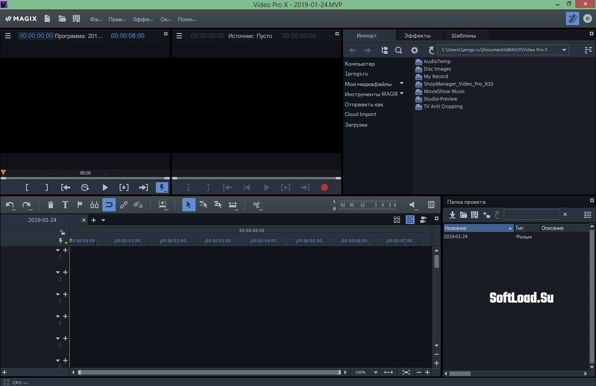
Task: Add a new movie tab with plus
Action: (93, 220)
